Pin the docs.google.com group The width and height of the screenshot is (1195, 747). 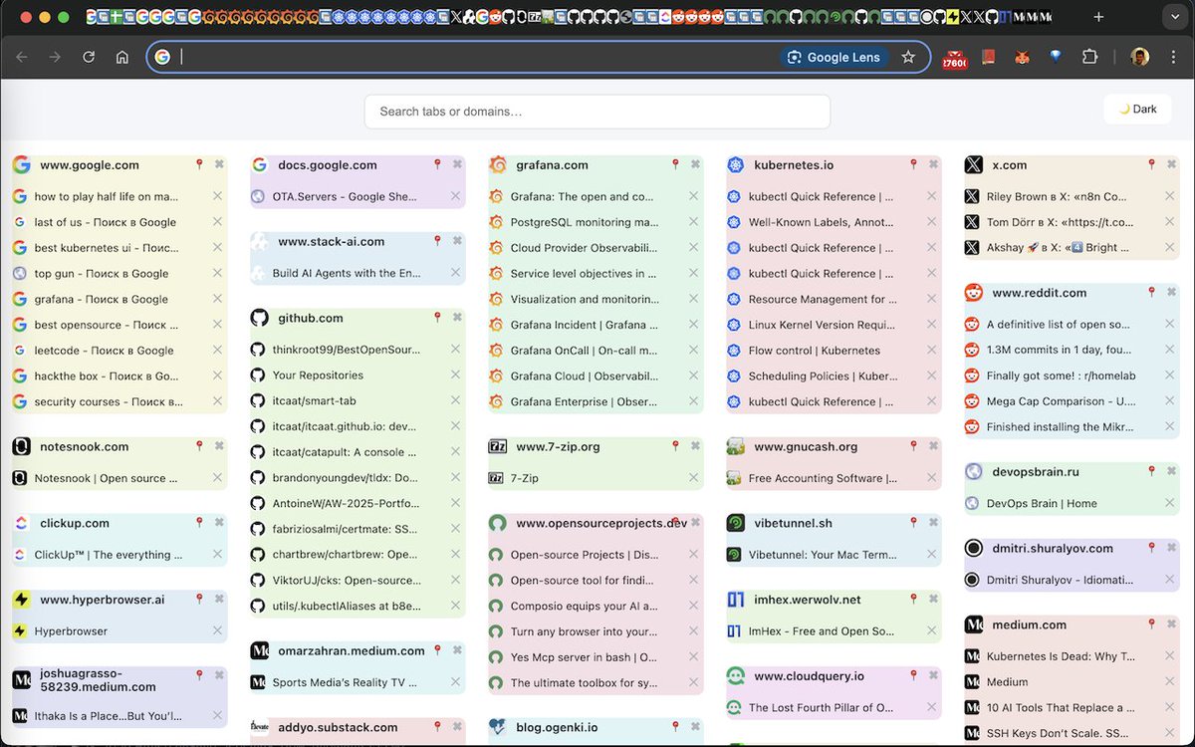[437, 164]
